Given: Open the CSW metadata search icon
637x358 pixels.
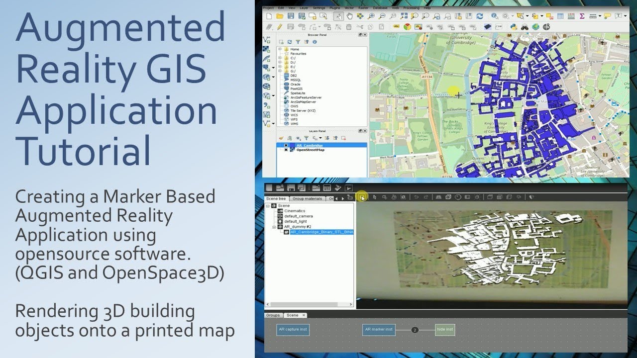Looking at the screenshot, I should pyautogui.click(x=499, y=27).
